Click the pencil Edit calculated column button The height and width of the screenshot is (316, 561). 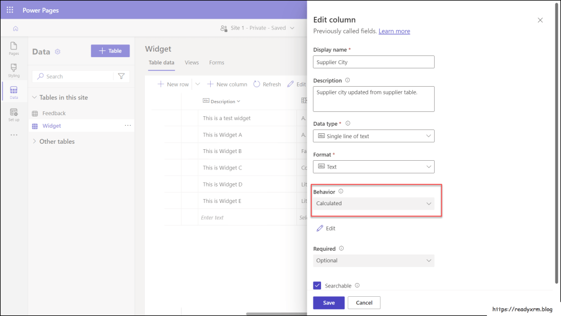tap(326, 228)
